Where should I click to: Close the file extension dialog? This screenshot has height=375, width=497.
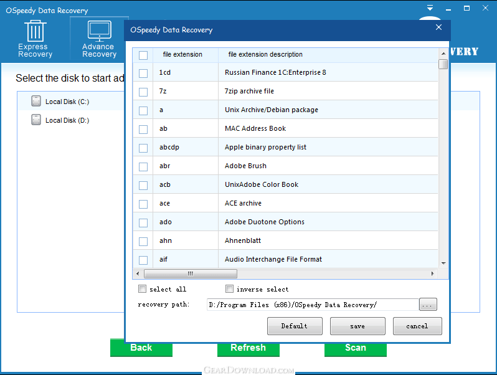click(438, 27)
